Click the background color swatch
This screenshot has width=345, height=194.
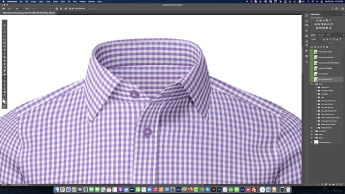tap(5, 103)
